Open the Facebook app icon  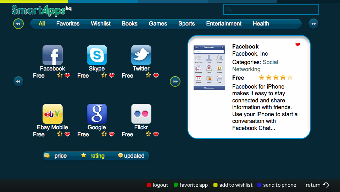pos(52,55)
